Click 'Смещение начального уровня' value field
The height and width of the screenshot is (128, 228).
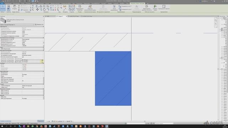(32, 31)
